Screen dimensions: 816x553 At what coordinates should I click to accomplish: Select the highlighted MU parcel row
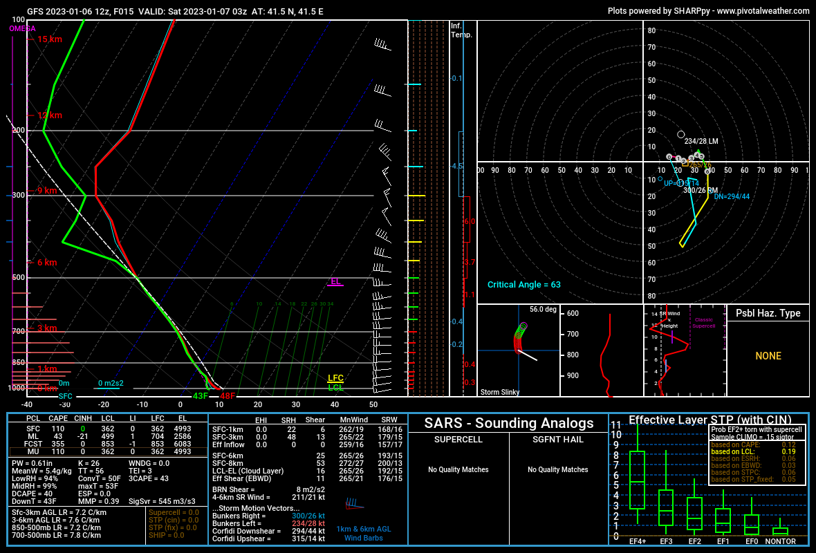[x=108, y=451]
